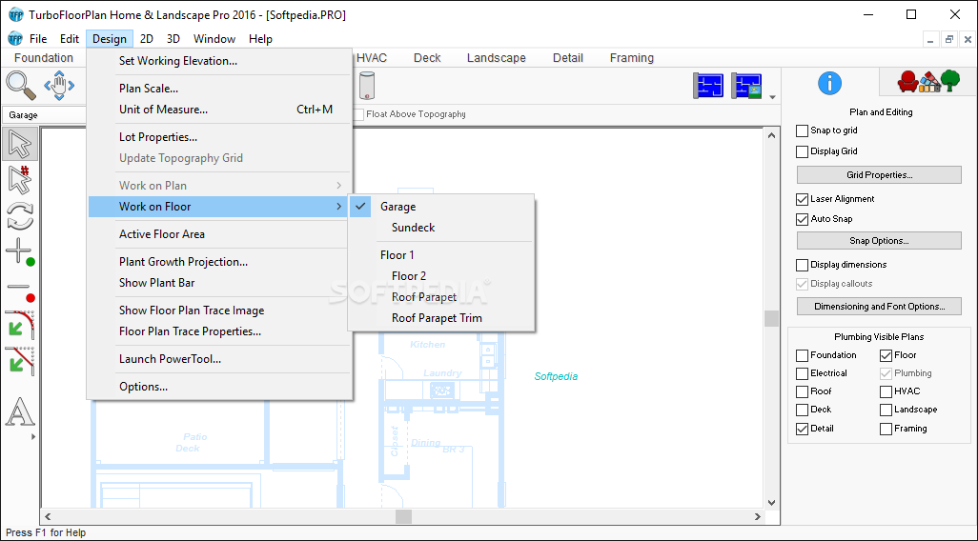This screenshot has height=541, width=978.
Task: Choose Unit of Measure menu item
Action: [220, 110]
